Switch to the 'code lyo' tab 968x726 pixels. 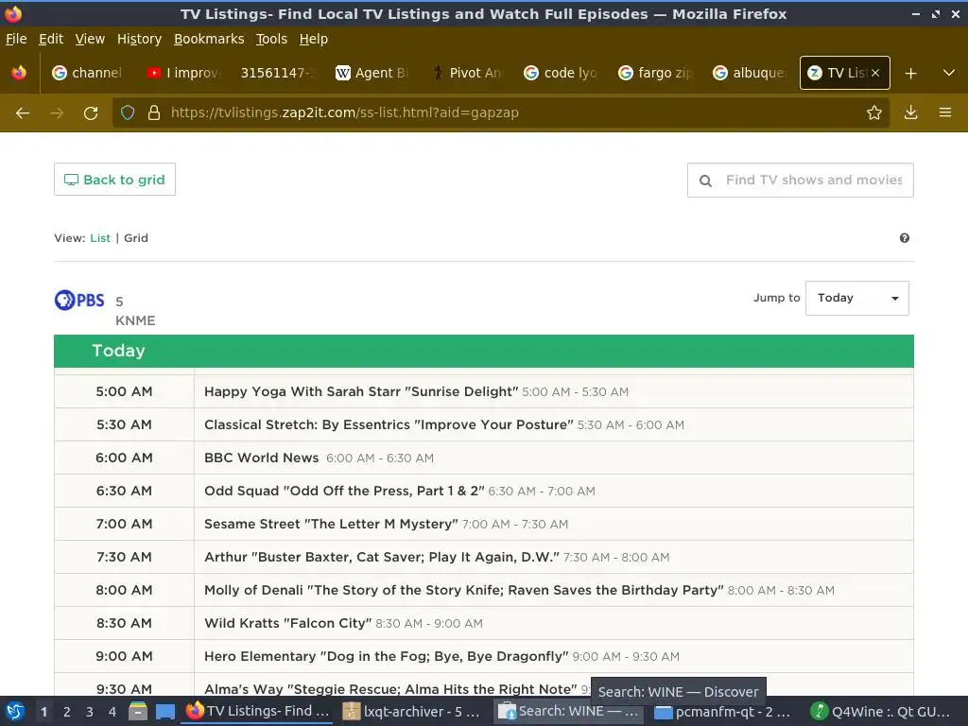click(x=561, y=73)
